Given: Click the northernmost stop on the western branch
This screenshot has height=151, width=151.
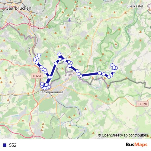Looking at the screenshot, I should click(39, 56).
